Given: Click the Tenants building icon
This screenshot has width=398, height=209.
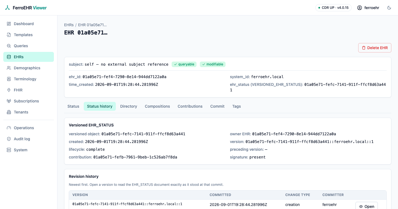Looking at the screenshot, I should [x=9, y=112].
